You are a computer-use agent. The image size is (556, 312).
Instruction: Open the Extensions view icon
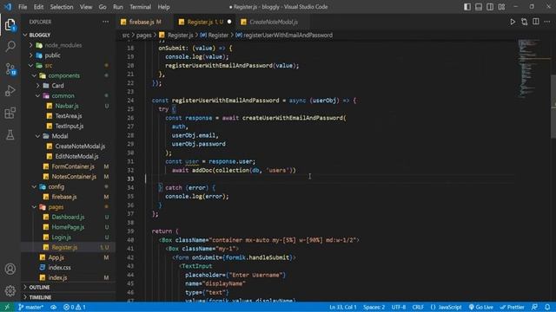[x=10, y=113]
